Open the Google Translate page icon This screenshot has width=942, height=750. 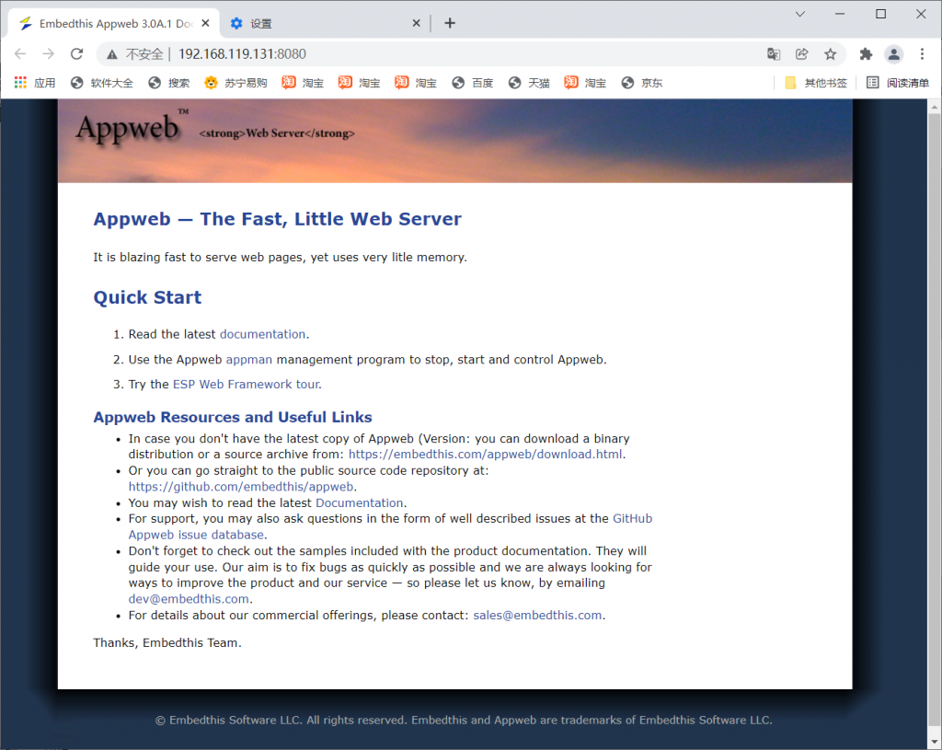coord(774,54)
